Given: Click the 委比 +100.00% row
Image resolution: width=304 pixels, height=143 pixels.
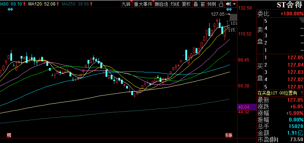Looking at the screenshot, I should pyautogui.click(x=280, y=14).
